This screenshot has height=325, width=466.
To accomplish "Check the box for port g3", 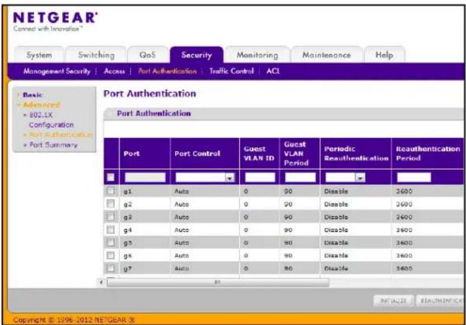I will pyautogui.click(x=111, y=216).
